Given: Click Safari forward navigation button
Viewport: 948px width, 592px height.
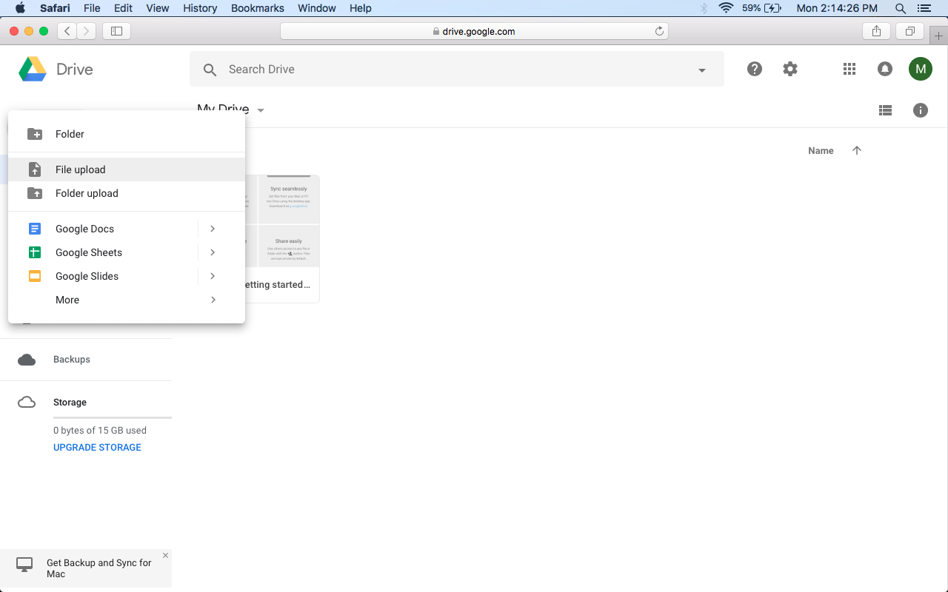Looking at the screenshot, I should (x=87, y=31).
